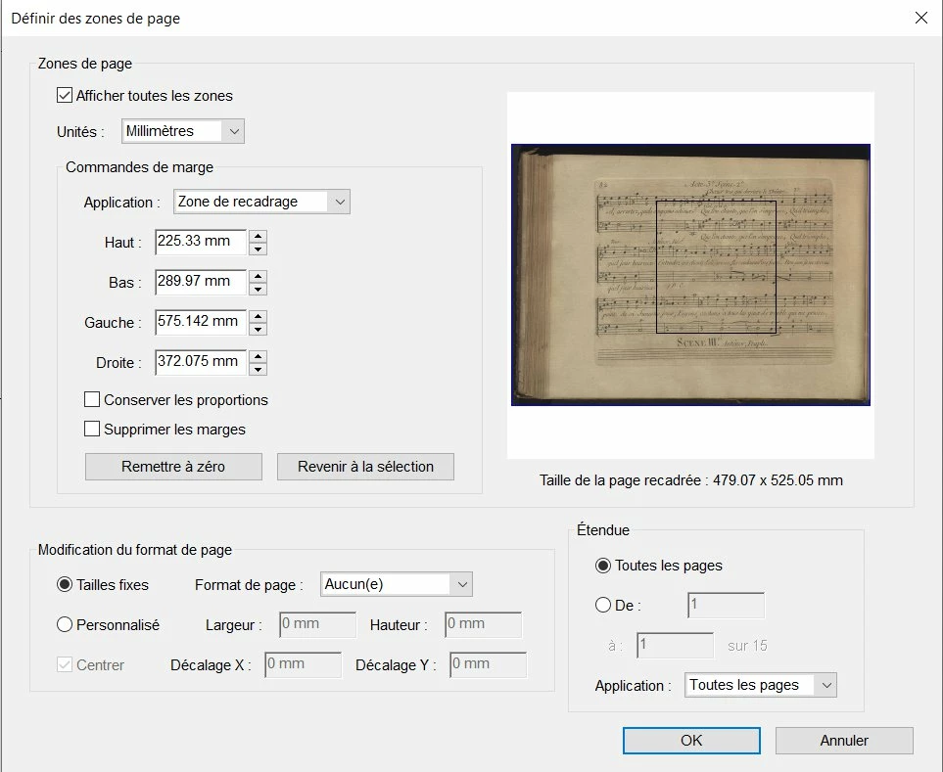Confirm with the OK button
Screen dimensions: 943x772
click(x=691, y=740)
